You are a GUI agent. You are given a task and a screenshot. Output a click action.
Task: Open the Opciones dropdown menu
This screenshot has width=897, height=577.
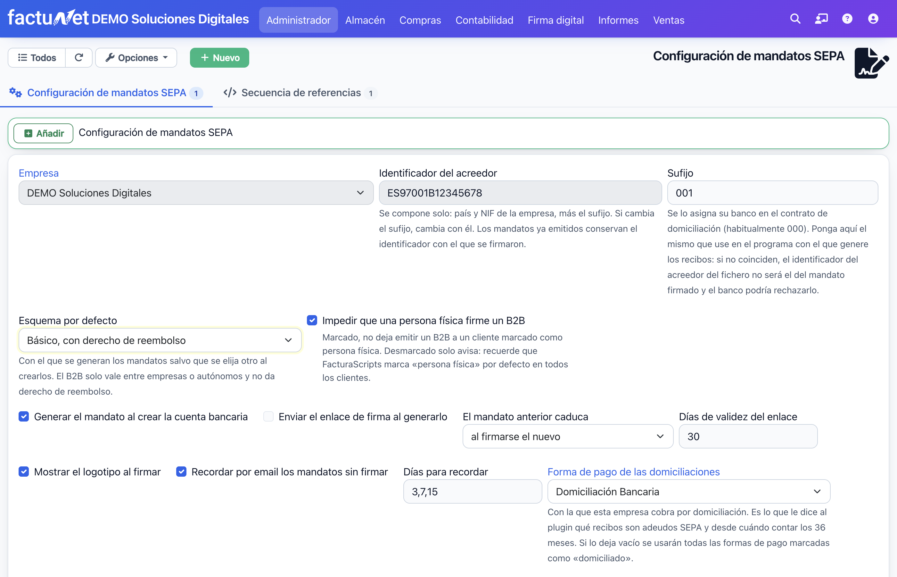tap(136, 58)
